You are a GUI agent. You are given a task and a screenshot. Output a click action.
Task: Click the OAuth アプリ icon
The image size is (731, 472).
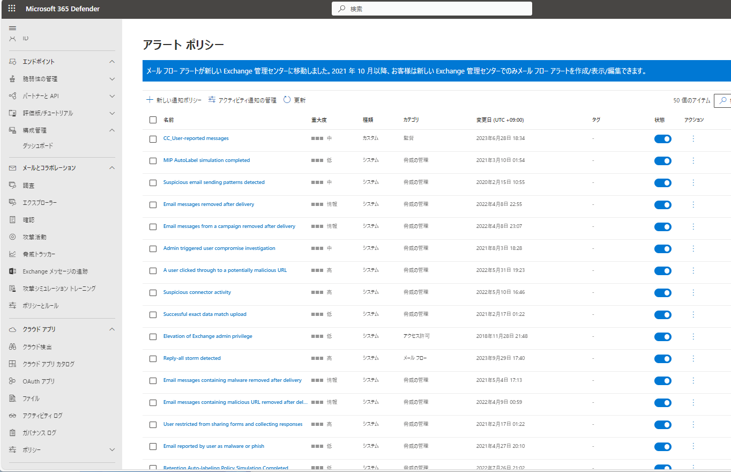coord(12,381)
